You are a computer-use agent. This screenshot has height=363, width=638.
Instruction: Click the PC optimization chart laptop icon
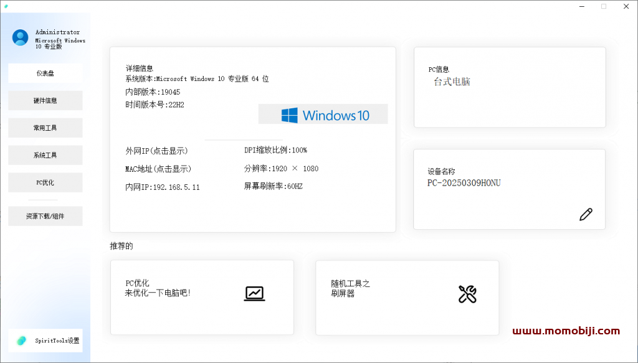254,293
